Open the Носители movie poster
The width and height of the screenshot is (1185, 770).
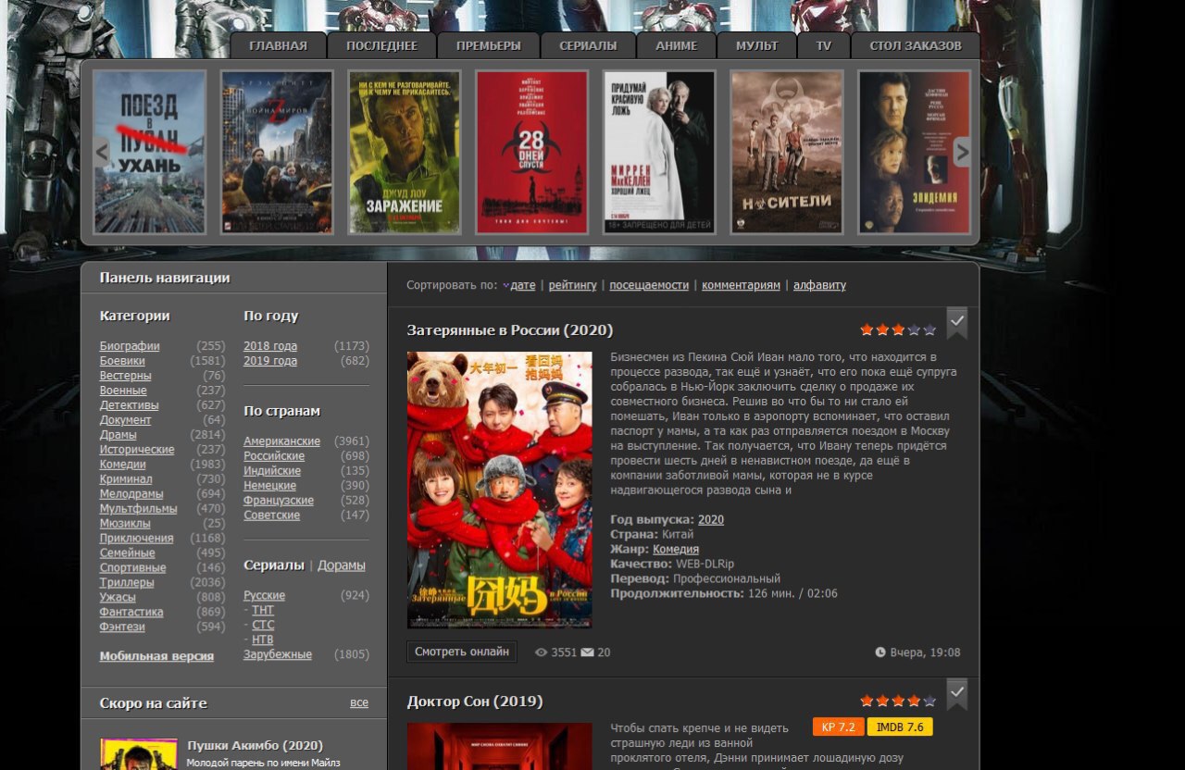(x=787, y=152)
